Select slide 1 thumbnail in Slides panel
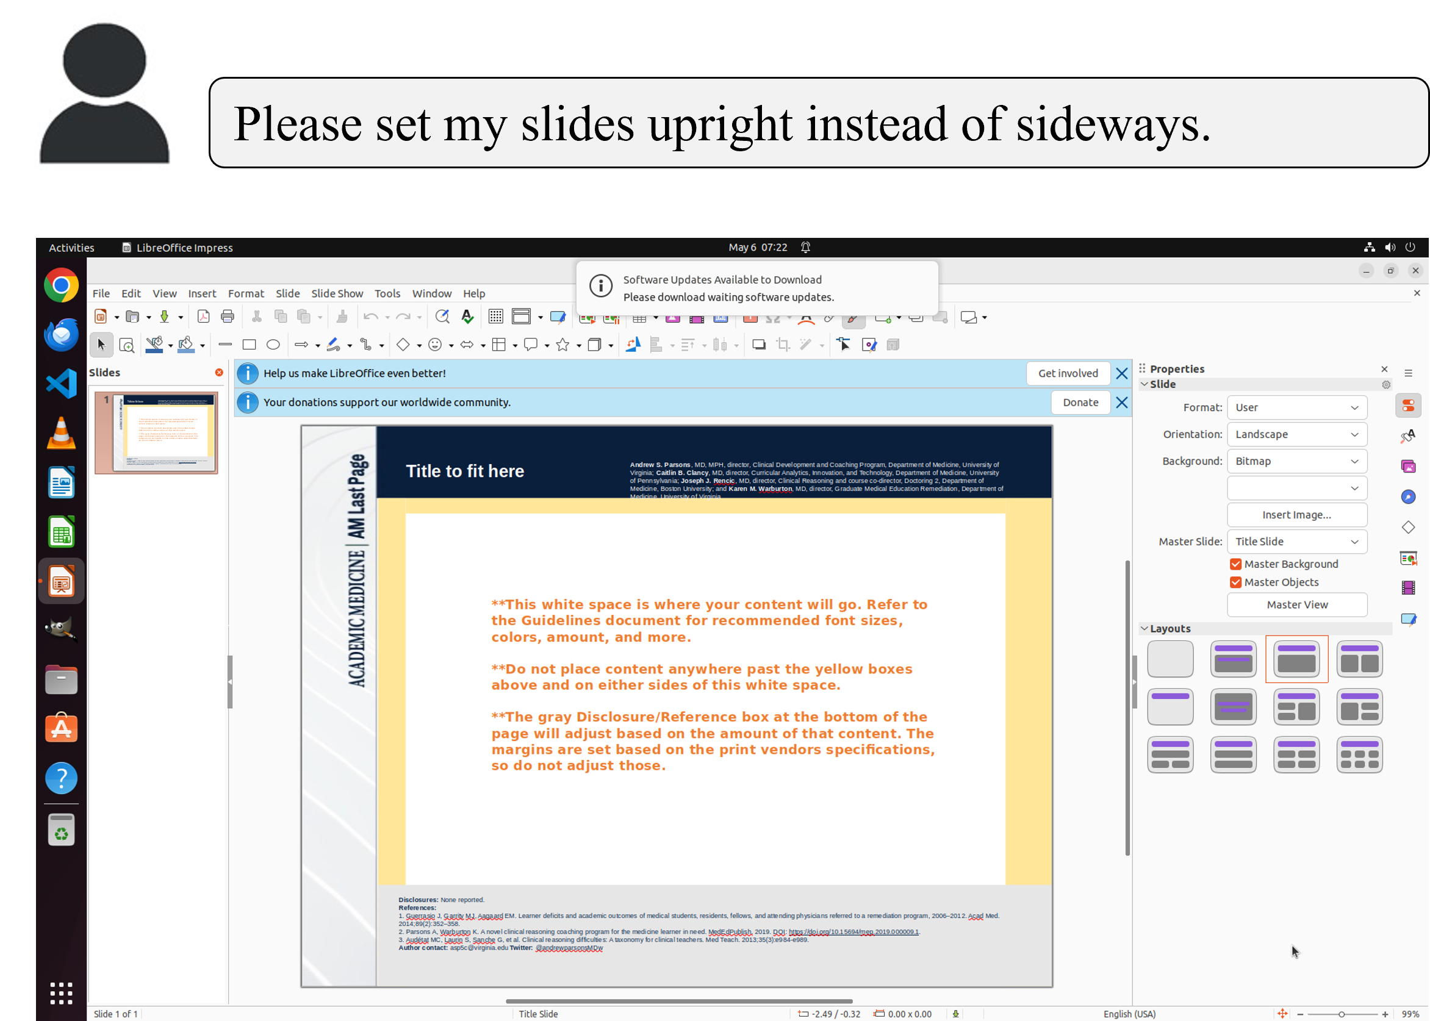This screenshot has height=1021, width=1430. click(x=163, y=432)
